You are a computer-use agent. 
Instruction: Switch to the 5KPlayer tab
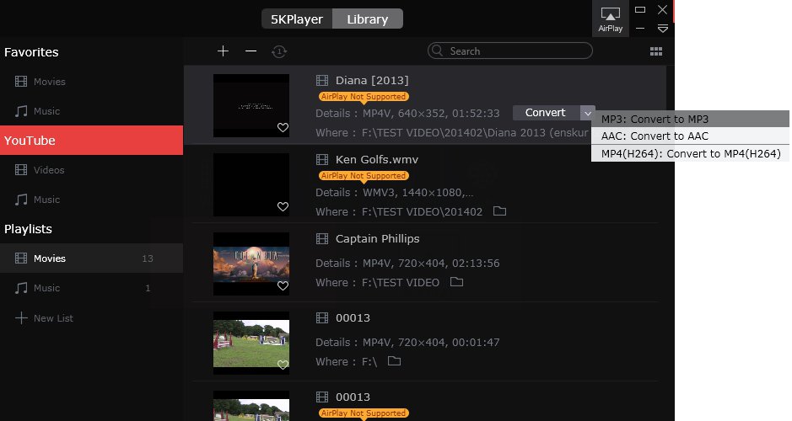click(x=297, y=19)
